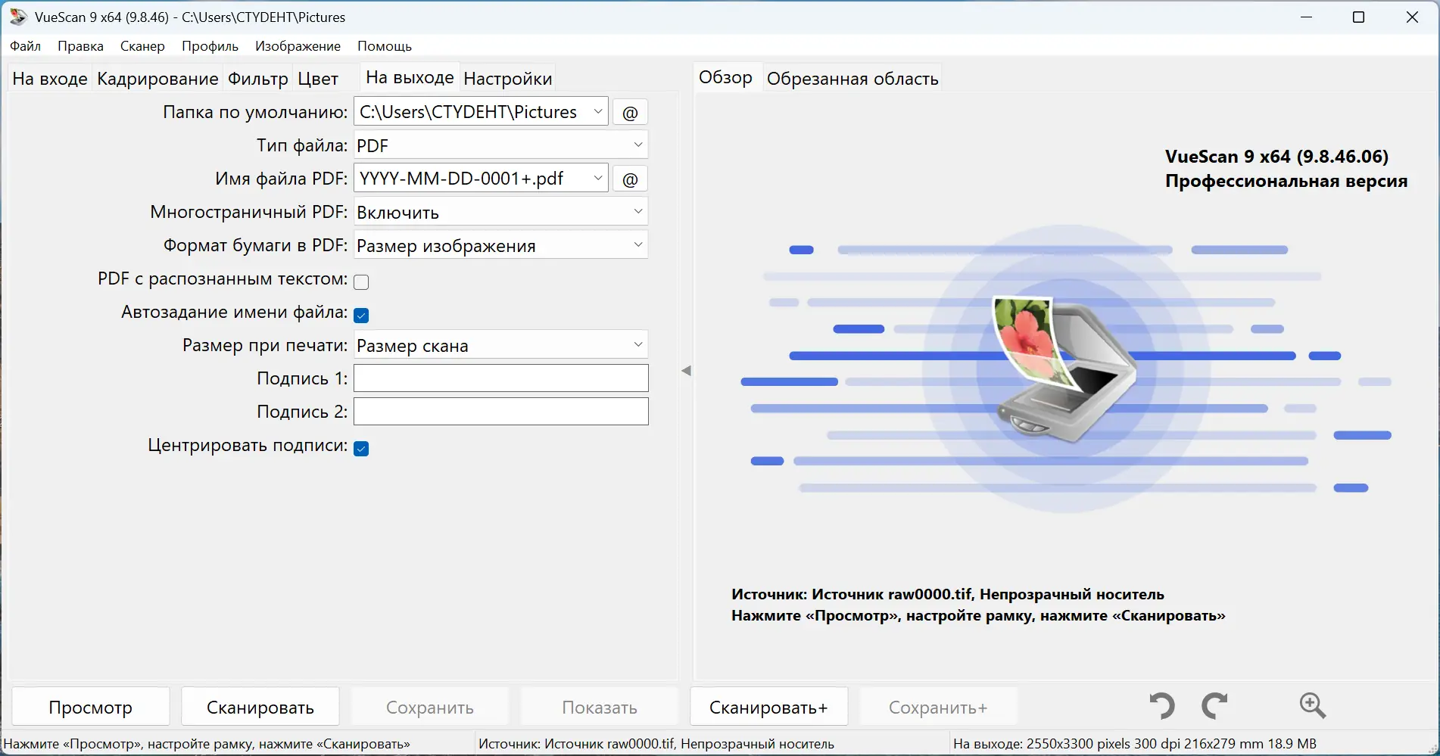
Task: Click the zoom in magnifier icon
Action: [1313, 705]
